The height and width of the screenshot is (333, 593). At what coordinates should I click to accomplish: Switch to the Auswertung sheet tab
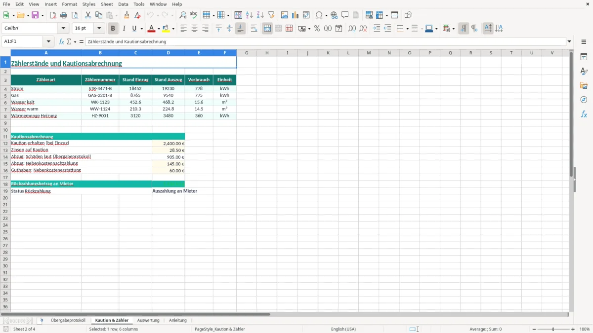point(148,320)
